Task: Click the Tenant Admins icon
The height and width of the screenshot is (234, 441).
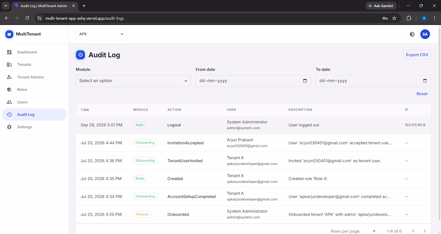Action: click(9, 77)
